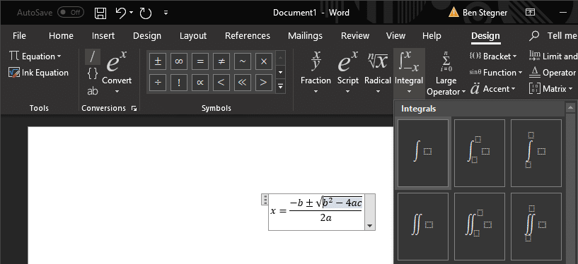Open the File tab
This screenshot has height=264, width=578.
[20, 36]
